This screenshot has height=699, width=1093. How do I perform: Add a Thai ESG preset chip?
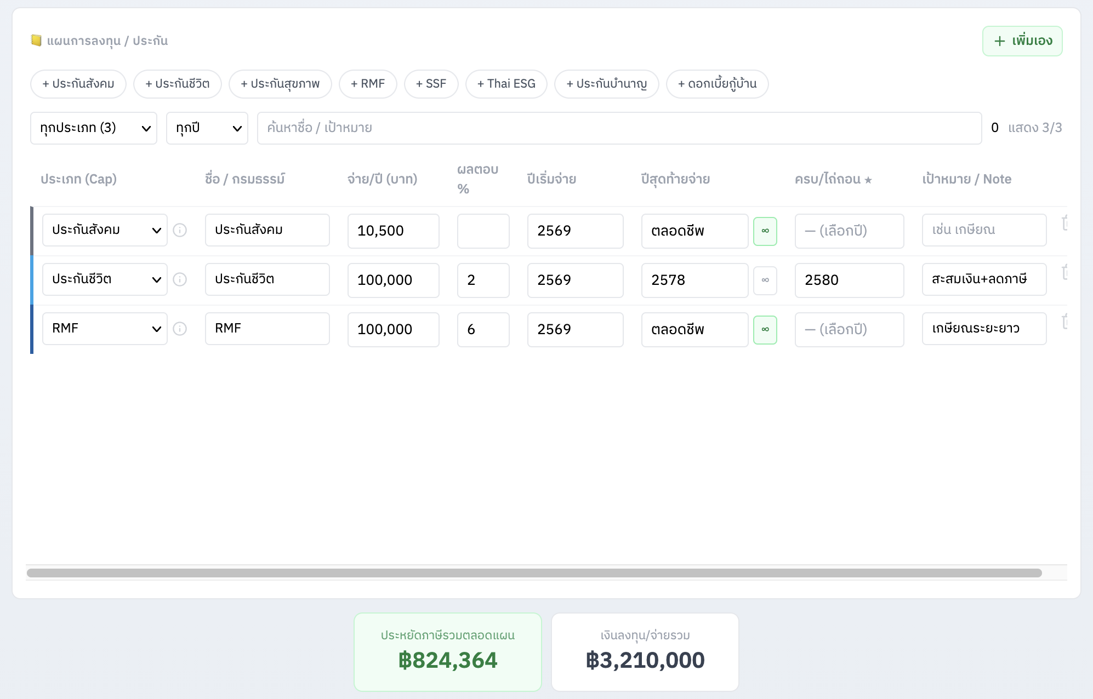pyautogui.click(x=506, y=84)
